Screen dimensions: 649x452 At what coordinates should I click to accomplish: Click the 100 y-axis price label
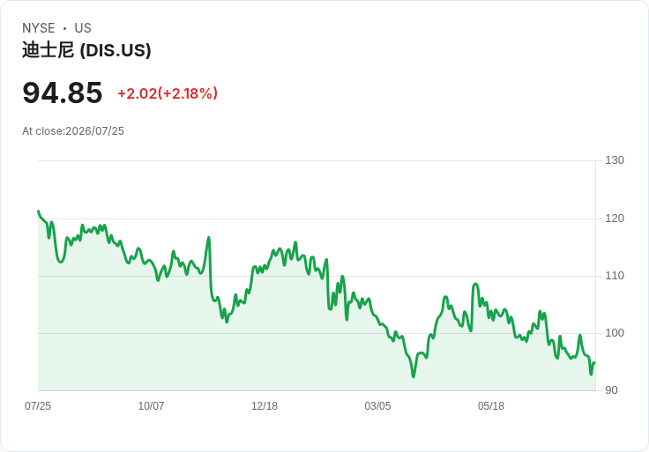[615, 333]
